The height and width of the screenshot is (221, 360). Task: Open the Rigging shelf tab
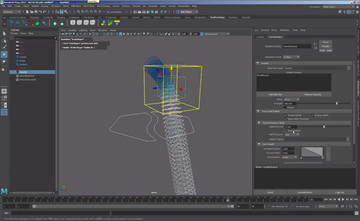click(61, 17)
